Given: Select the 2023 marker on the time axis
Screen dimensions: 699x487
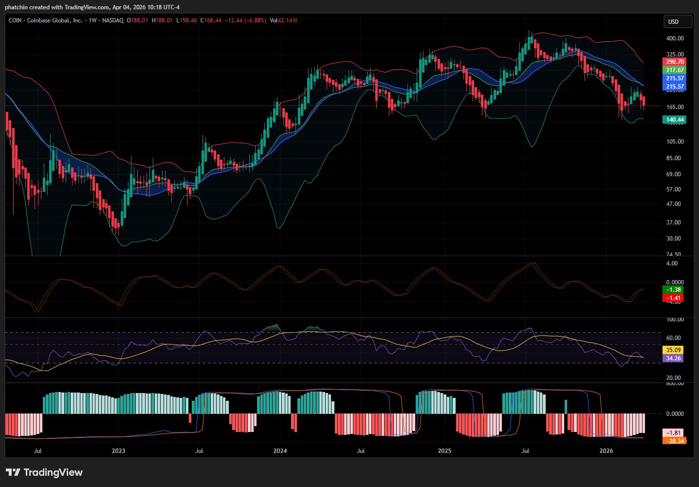Looking at the screenshot, I should [118, 451].
